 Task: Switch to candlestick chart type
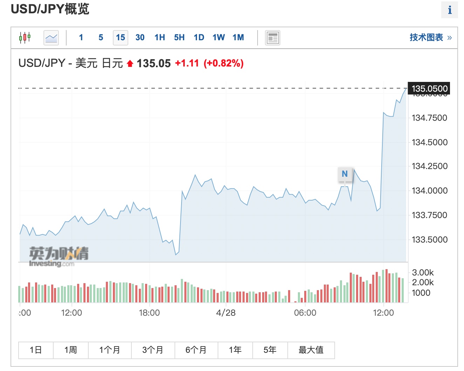coord(25,37)
